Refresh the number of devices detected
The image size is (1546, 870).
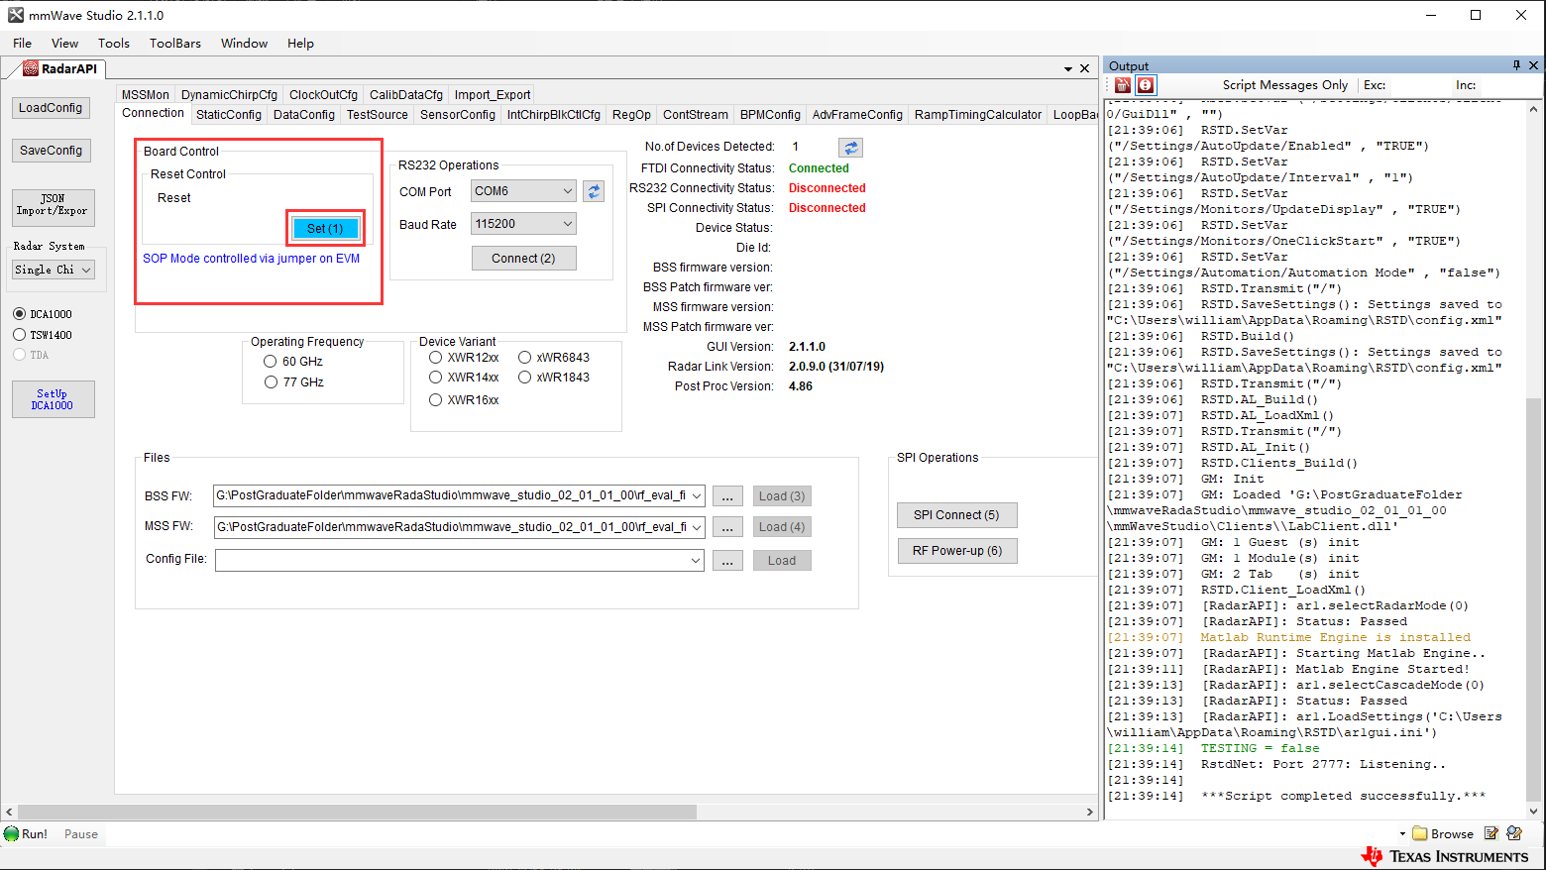(850, 148)
